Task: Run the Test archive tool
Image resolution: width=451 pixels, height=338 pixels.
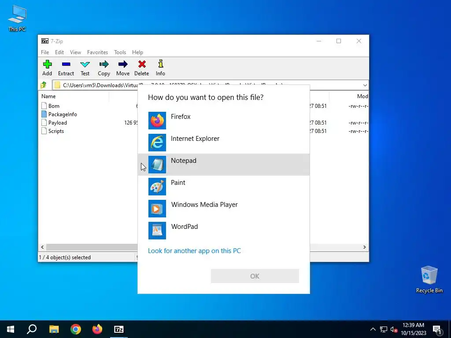Action: 85,68
